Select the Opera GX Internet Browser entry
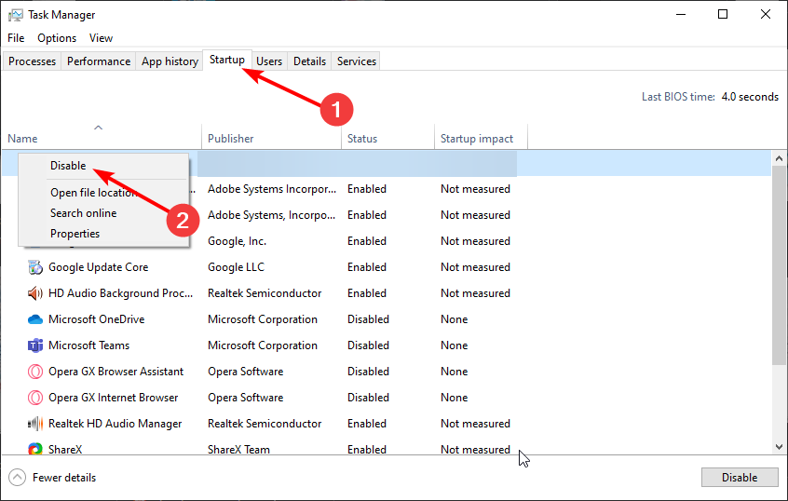This screenshot has height=501, width=788. click(x=113, y=398)
